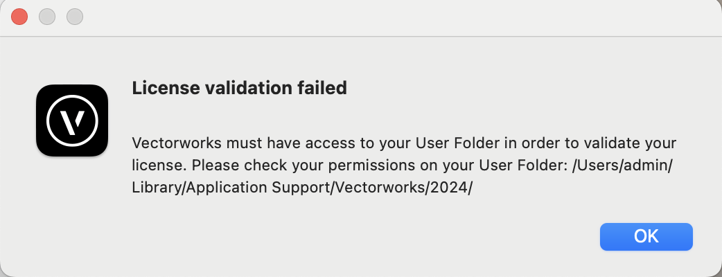Click the grayed-out zoom window button
This screenshot has width=722, height=277.
[x=74, y=17]
